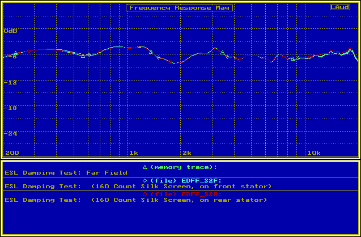Click the green triangle memory trace legend icon
The image size is (361, 237).
(145, 167)
